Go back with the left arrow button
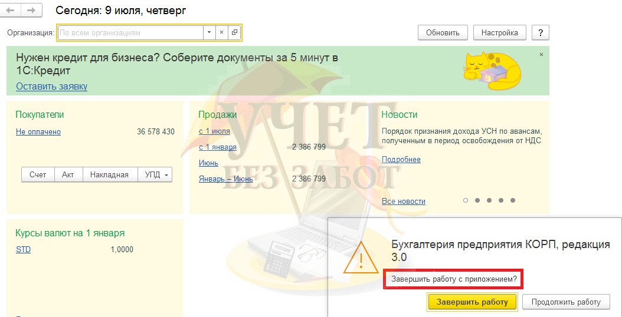This screenshot has width=622, height=317. point(10,10)
